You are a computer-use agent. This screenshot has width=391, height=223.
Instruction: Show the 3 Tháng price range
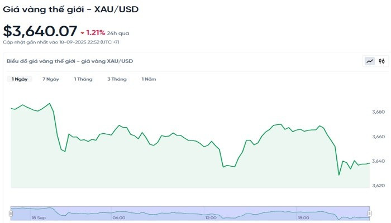pyautogui.click(x=117, y=79)
